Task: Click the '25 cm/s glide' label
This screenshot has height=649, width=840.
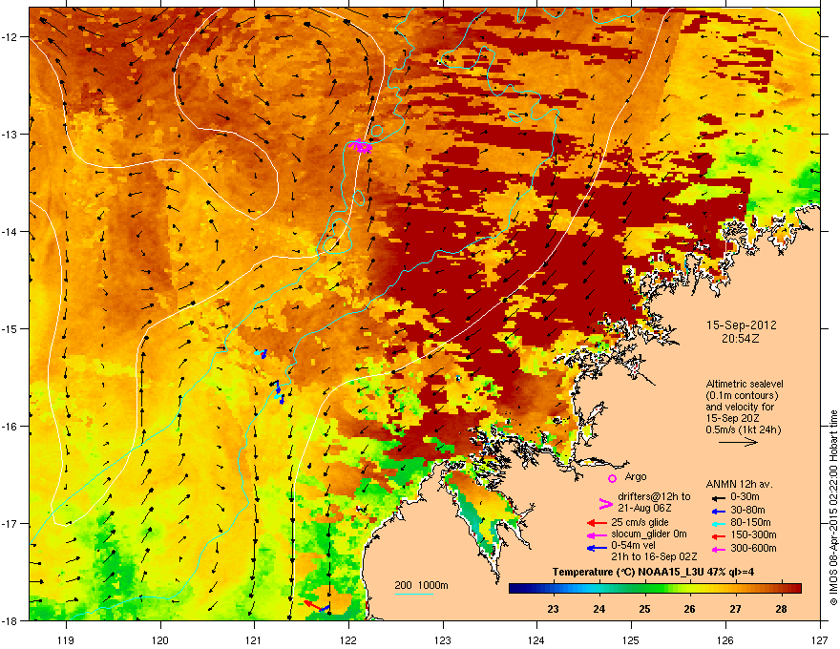Action: (x=640, y=522)
